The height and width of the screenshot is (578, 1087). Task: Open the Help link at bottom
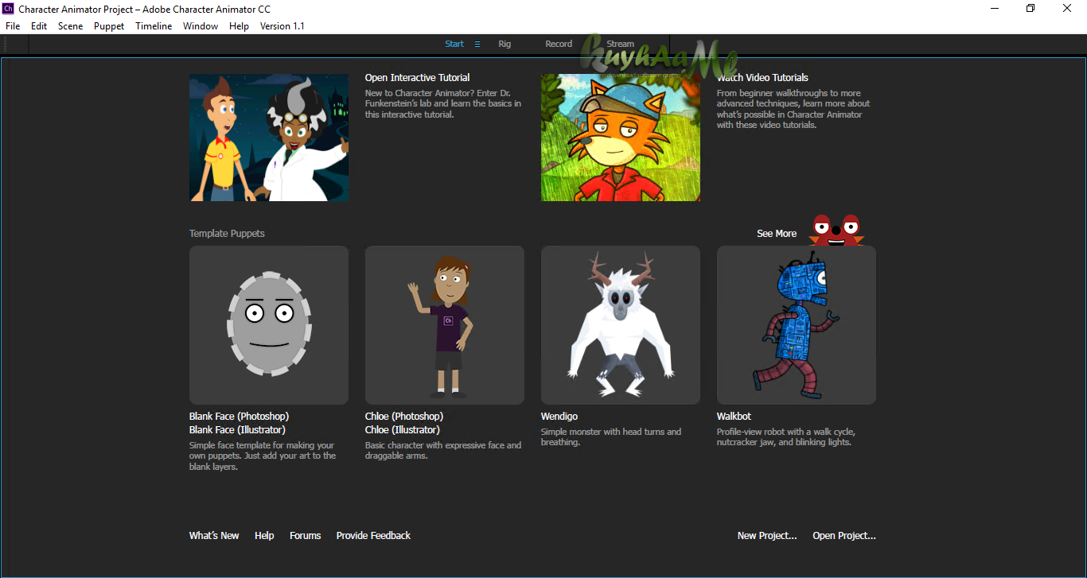coord(264,536)
